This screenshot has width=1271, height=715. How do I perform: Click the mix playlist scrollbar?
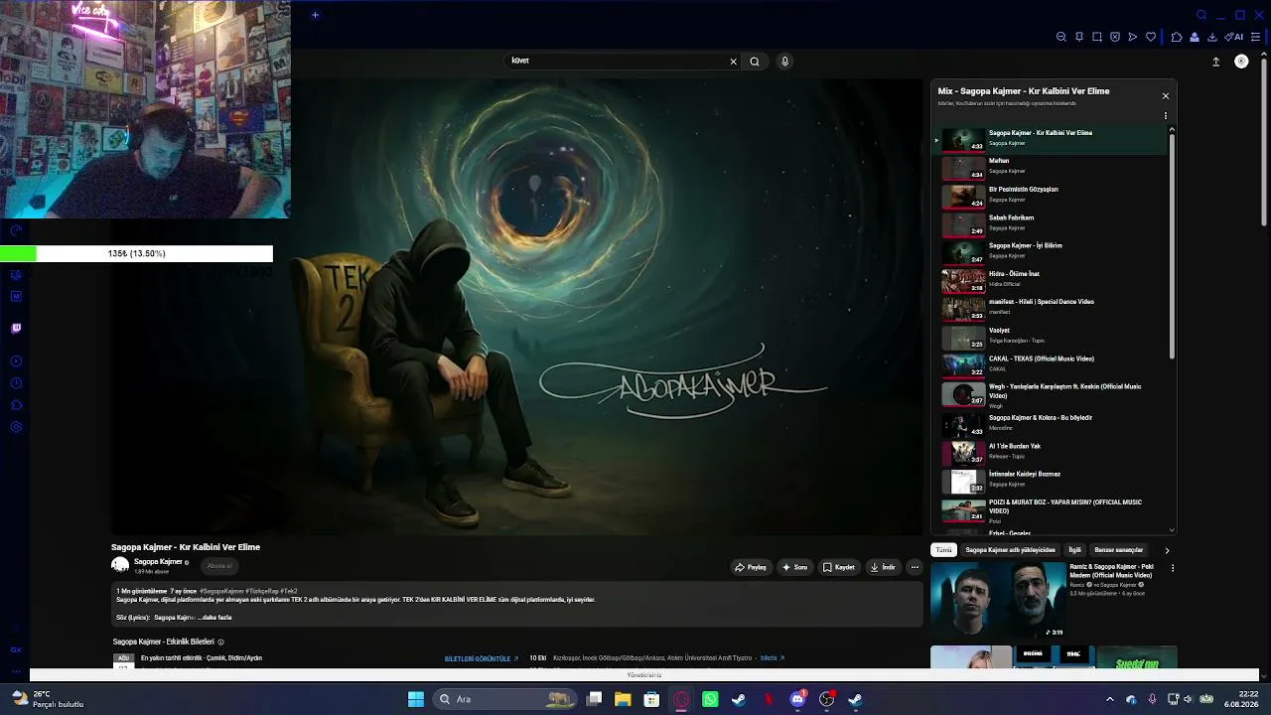(1172, 245)
